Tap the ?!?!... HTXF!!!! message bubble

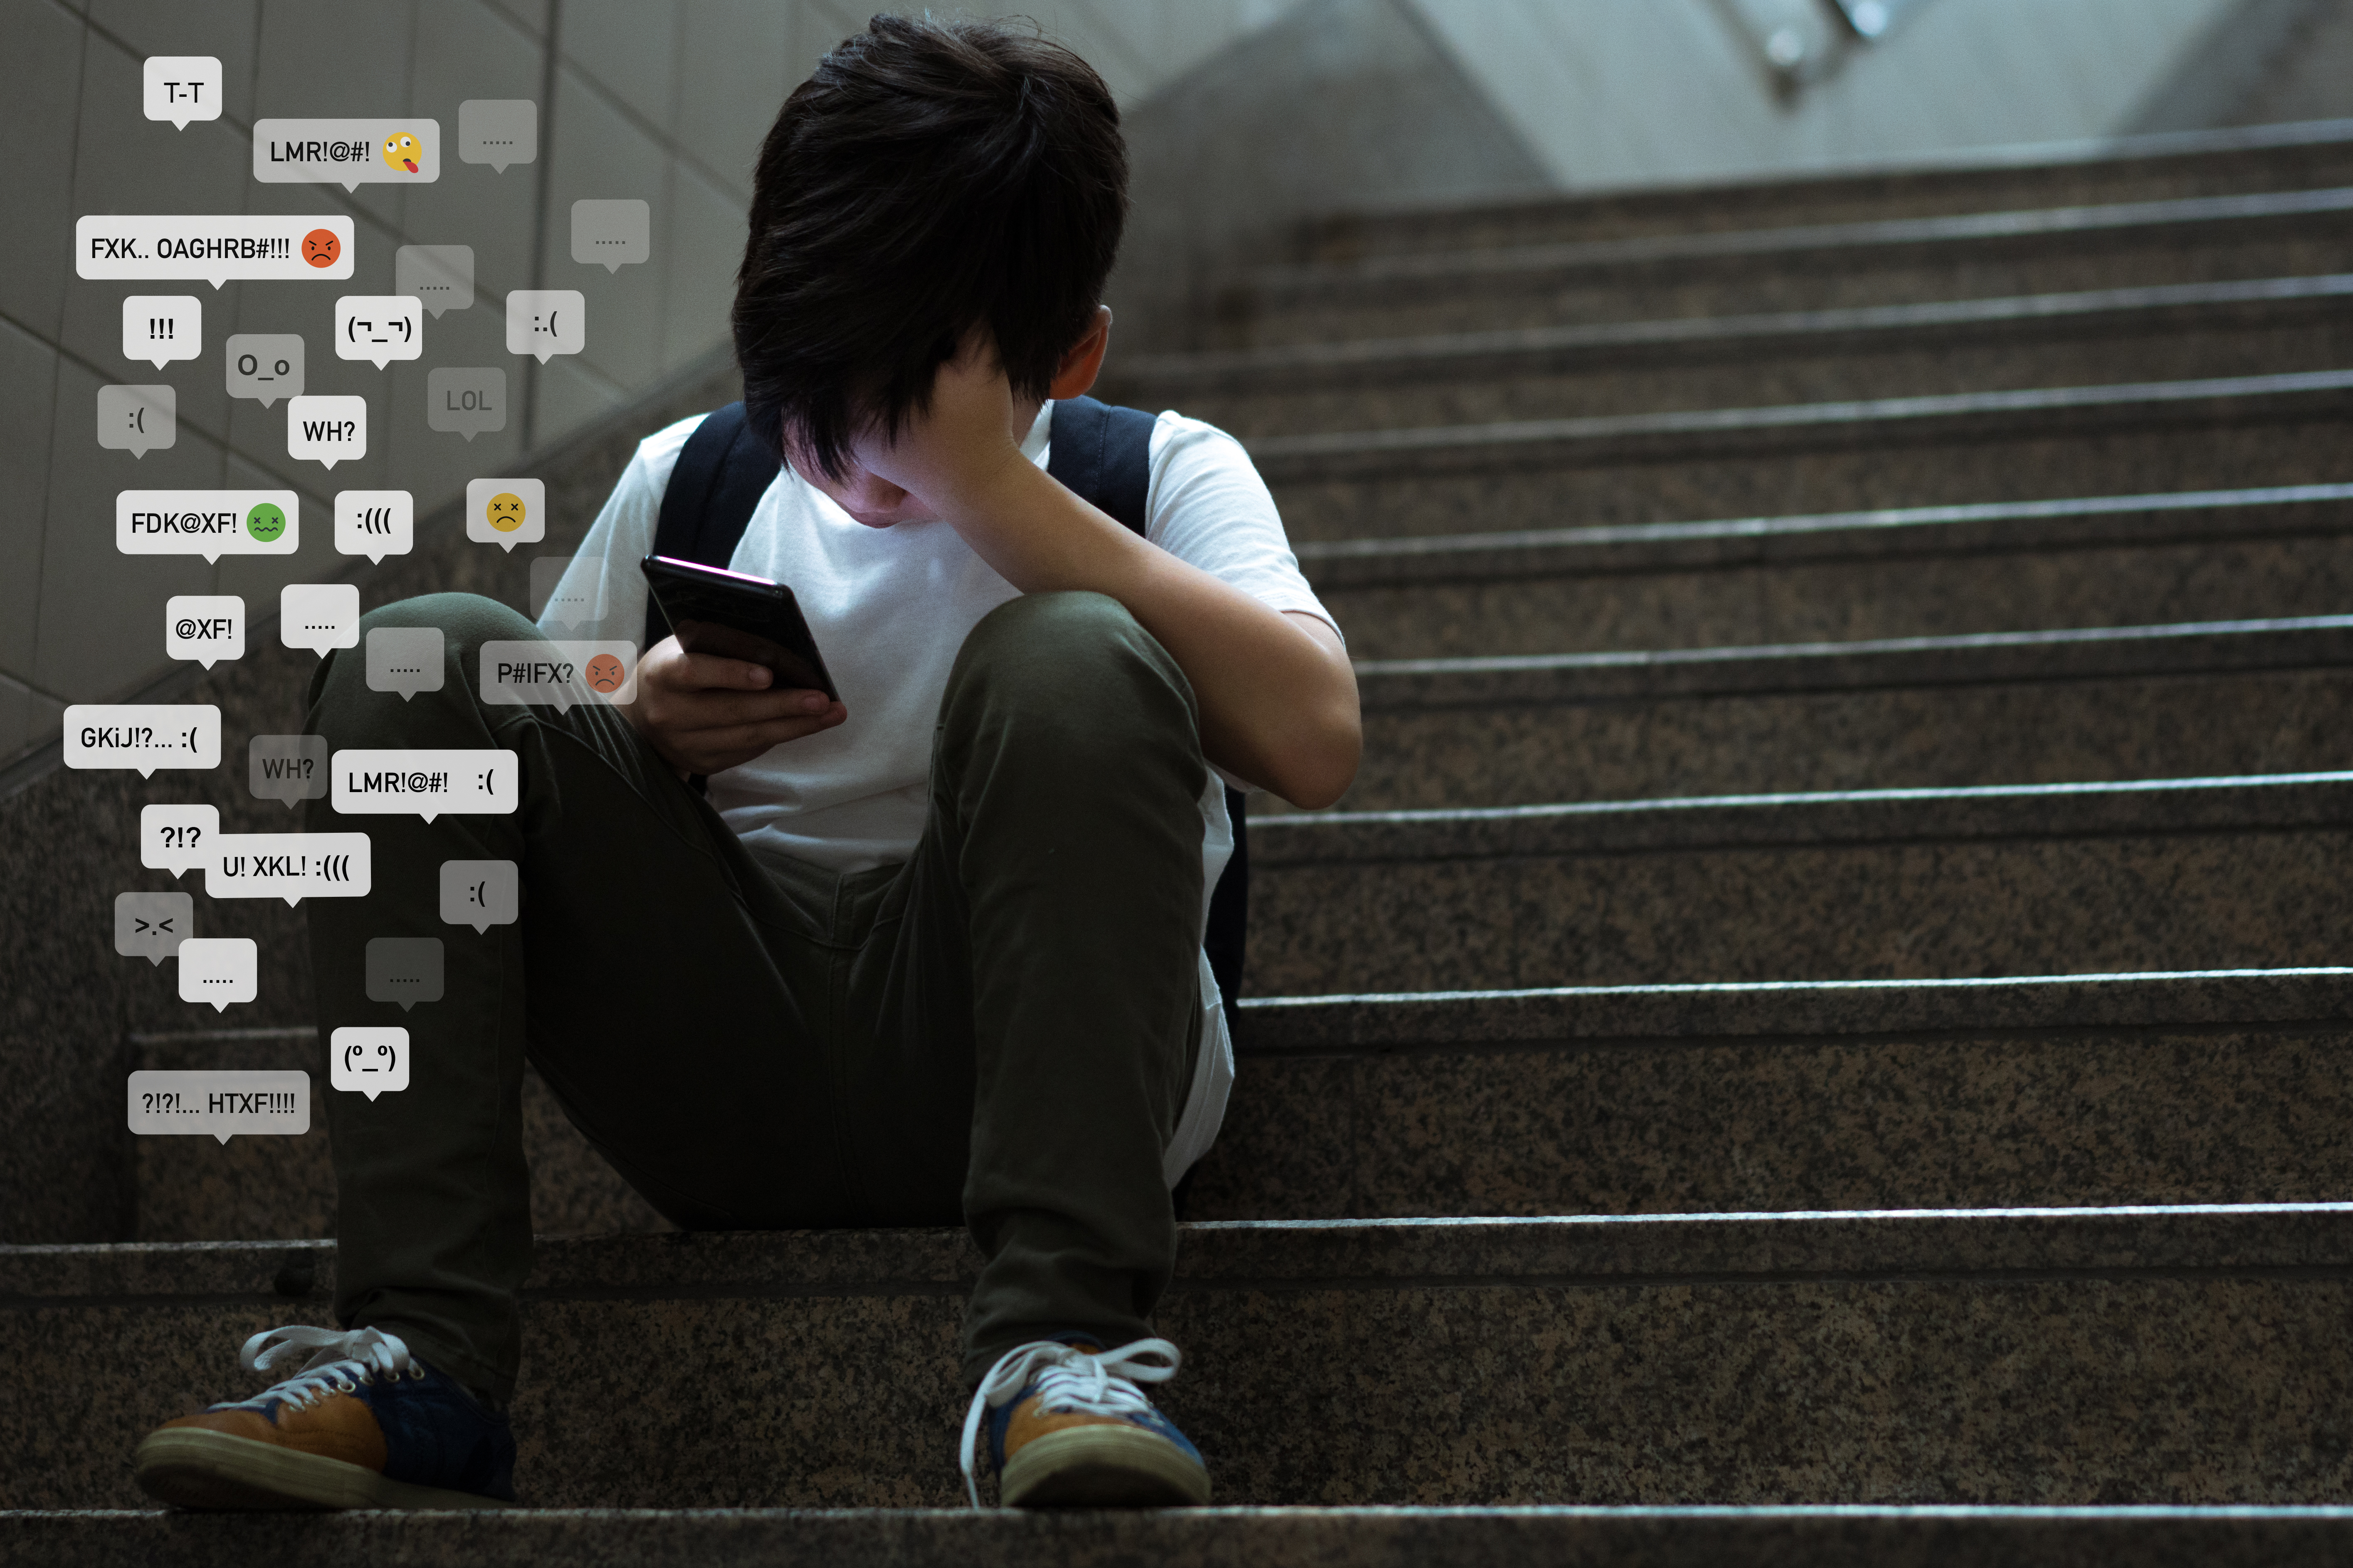click(x=220, y=1103)
